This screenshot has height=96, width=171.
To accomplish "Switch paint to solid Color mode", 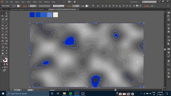I will [x=2, y=64].
